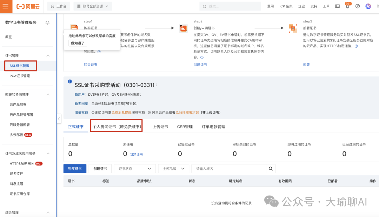Click the 有效期限 column header
This screenshot has width=379, height=217.
click(x=285, y=181)
